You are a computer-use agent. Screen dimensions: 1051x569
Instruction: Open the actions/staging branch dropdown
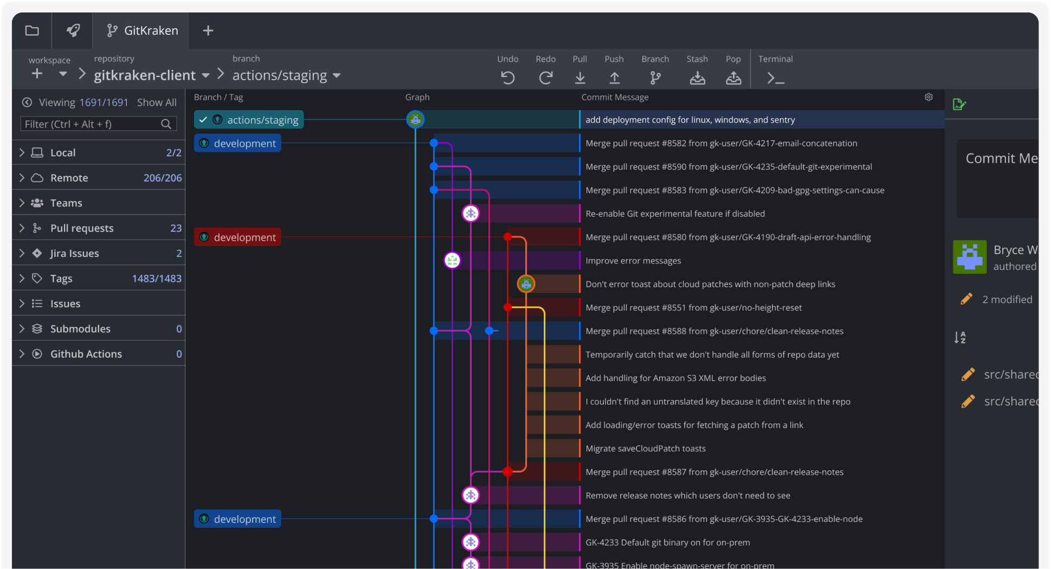[x=337, y=75]
